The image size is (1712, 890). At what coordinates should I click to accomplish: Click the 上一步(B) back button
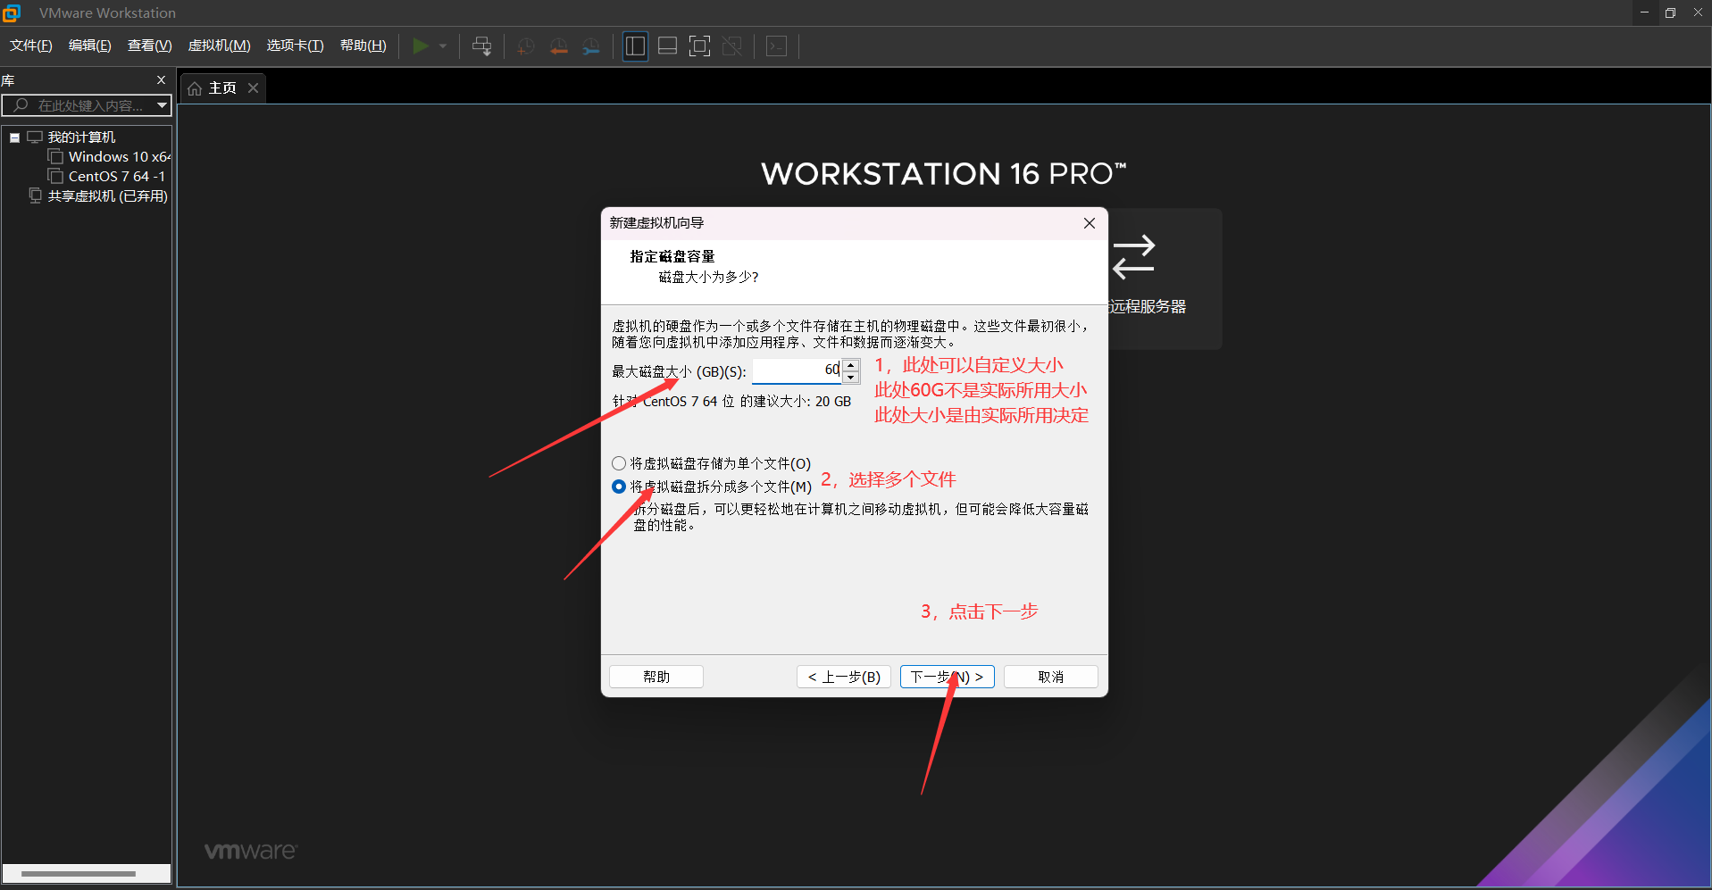coord(844,677)
